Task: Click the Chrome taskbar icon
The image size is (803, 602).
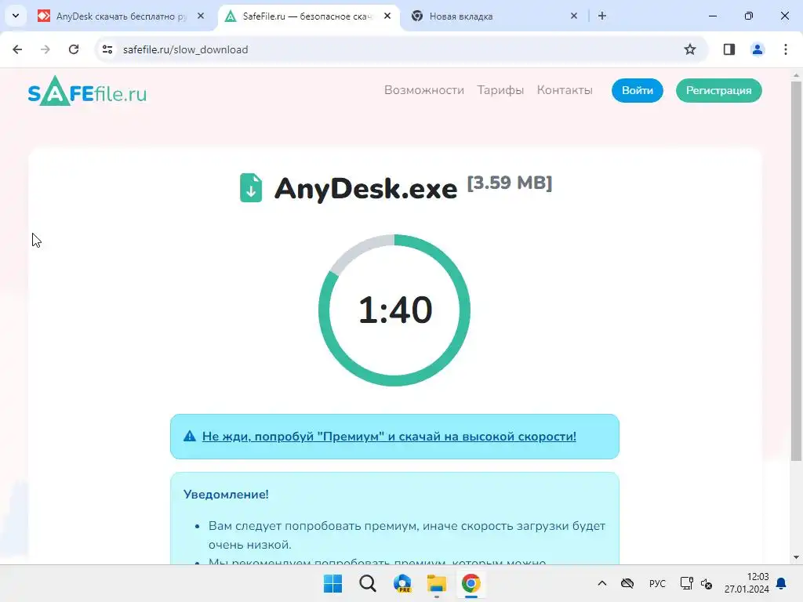Action: [471, 583]
